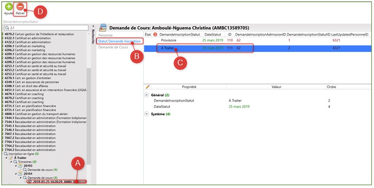The height and width of the screenshot is (188, 374).
Task: Click the pencil icon above Propriété column
Action: (x=148, y=86)
